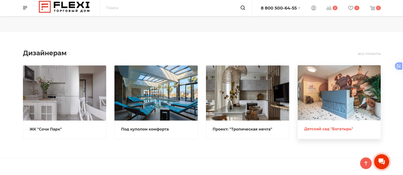
Task: Open the favorites heart icon
Action: [x=350, y=8]
